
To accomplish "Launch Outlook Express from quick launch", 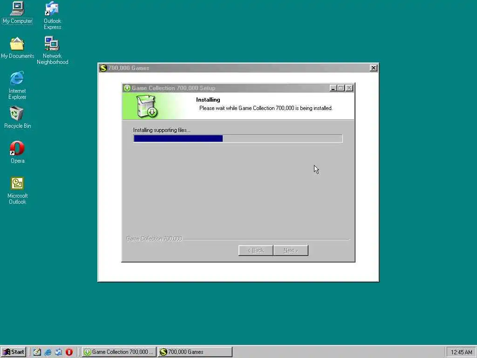I will [58, 352].
